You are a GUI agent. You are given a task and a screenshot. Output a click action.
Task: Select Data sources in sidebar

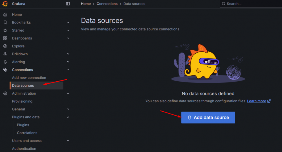click(36, 86)
